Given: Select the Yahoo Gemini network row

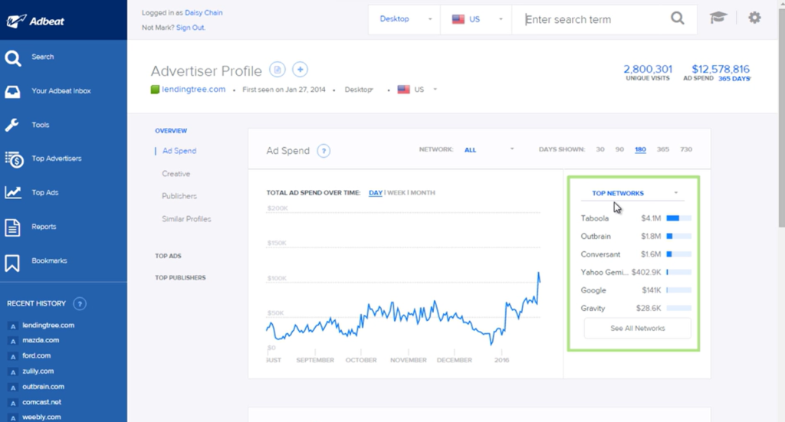Looking at the screenshot, I should pos(636,272).
